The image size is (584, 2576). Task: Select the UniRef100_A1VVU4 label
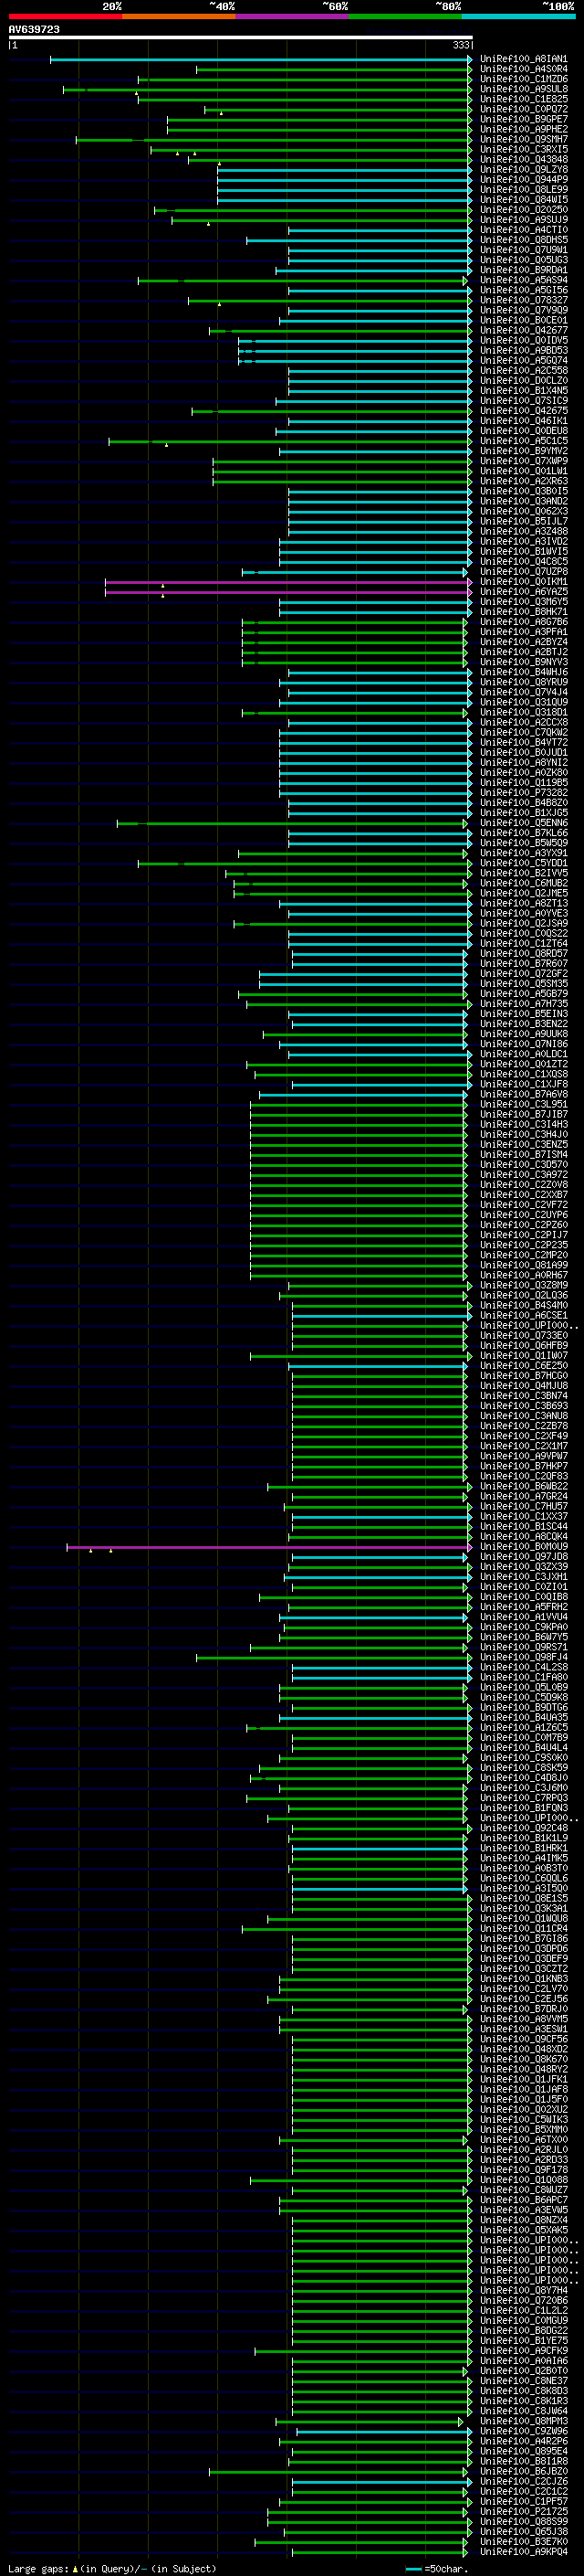(523, 1617)
